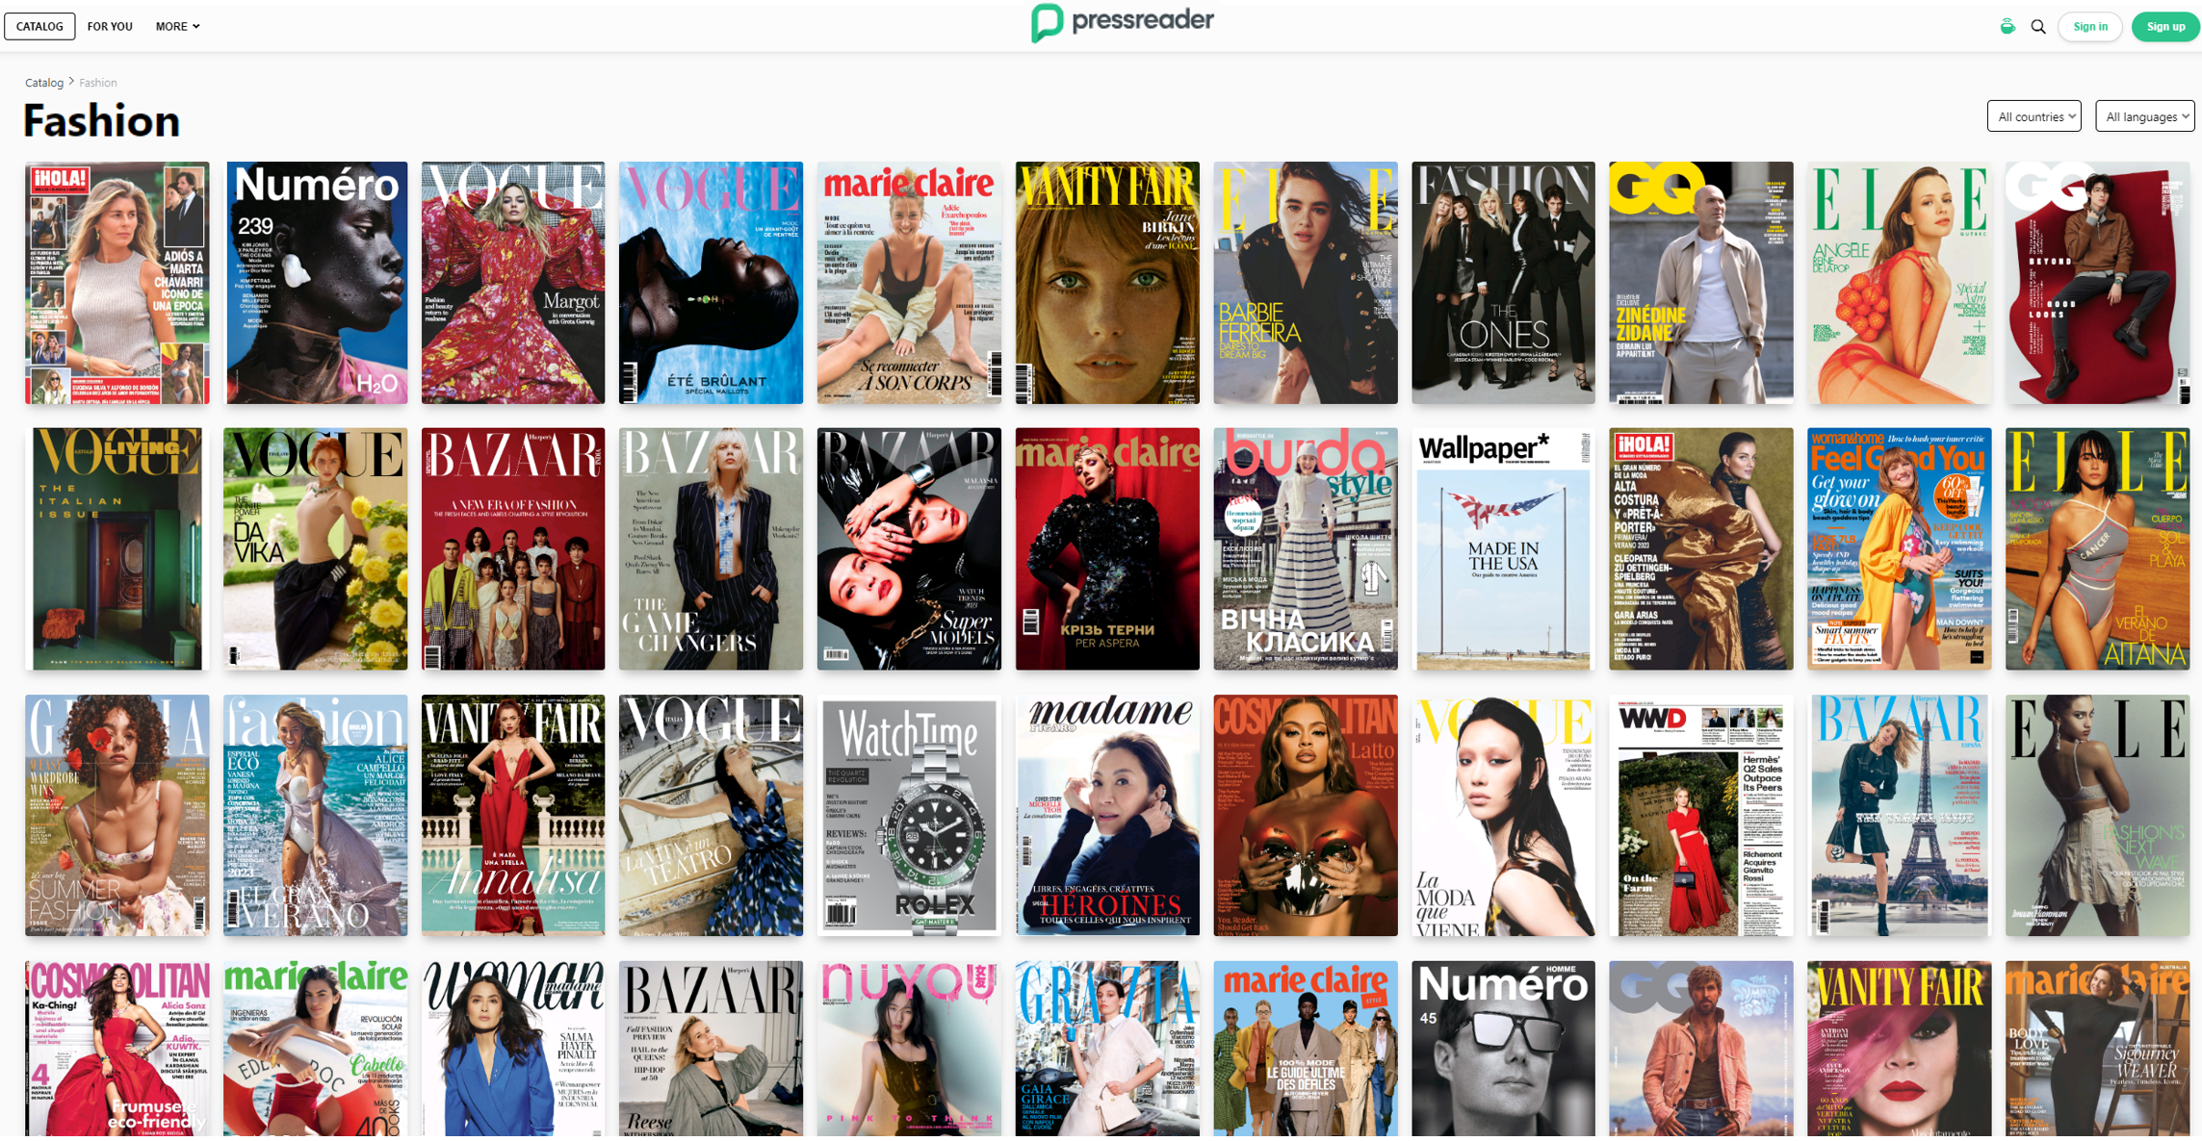Open Marie Claire Revolución Solar cover

(x=315, y=1050)
